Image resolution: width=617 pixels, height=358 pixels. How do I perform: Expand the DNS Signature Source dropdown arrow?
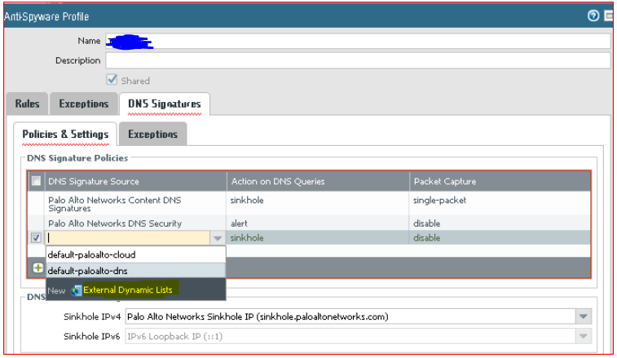click(218, 238)
